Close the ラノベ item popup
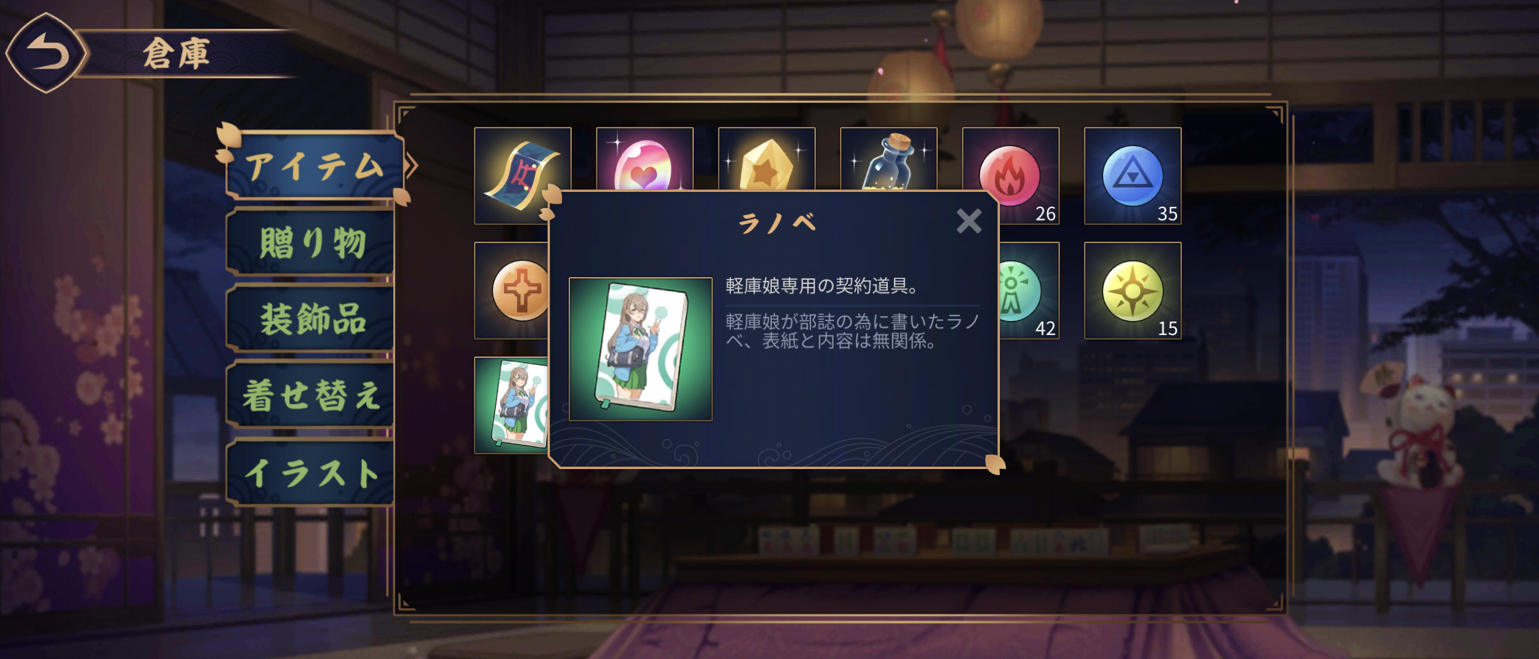 click(968, 221)
